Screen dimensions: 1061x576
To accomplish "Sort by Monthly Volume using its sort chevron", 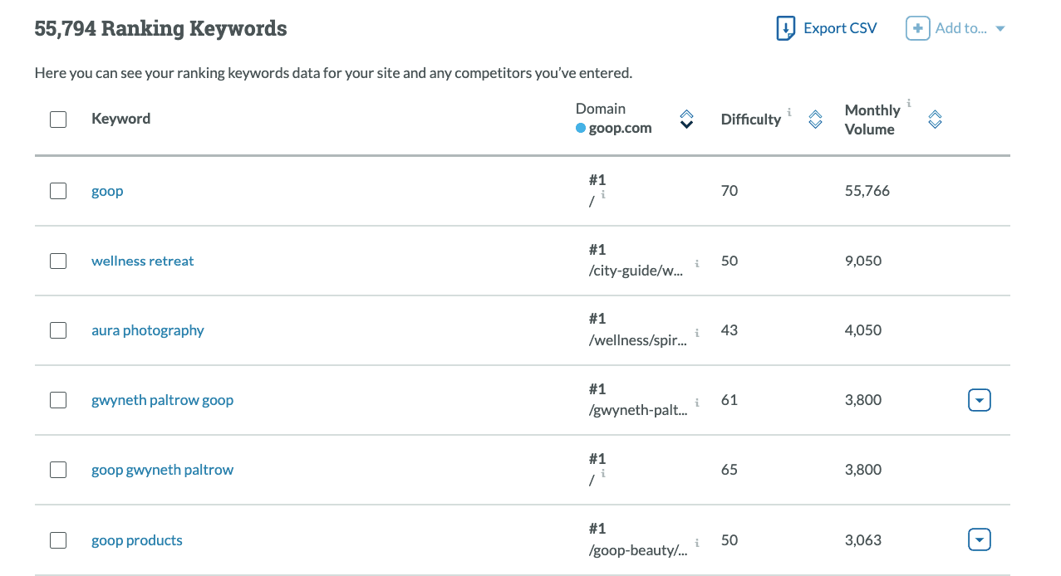I will 935,119.
